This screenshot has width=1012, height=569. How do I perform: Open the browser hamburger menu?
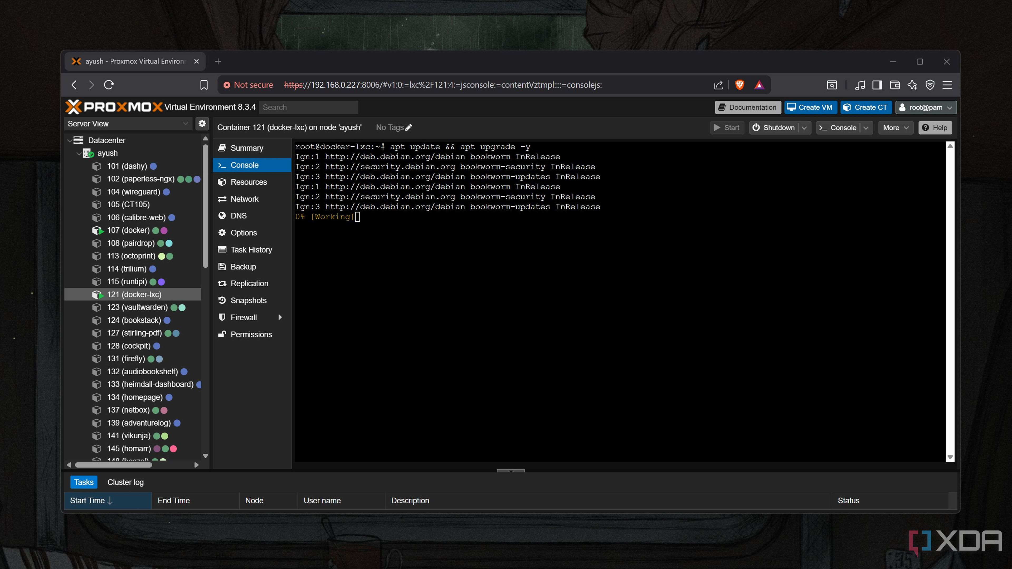947,85
